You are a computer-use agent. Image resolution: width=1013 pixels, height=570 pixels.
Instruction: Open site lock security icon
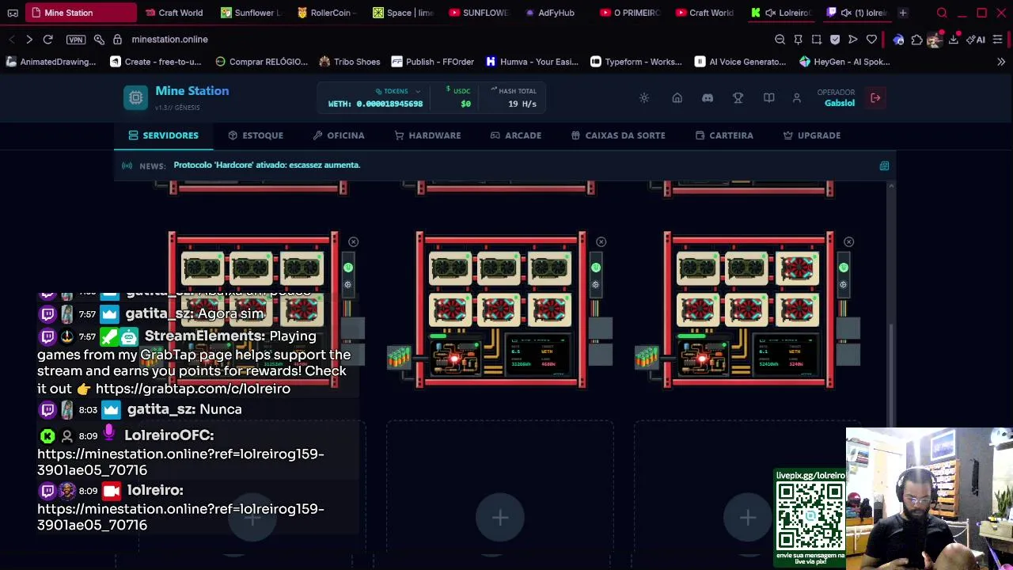pos(116,39)
